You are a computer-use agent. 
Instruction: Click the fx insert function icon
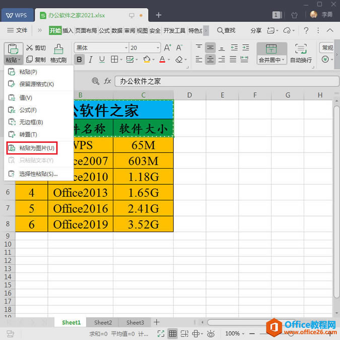[x=107, y=81]
